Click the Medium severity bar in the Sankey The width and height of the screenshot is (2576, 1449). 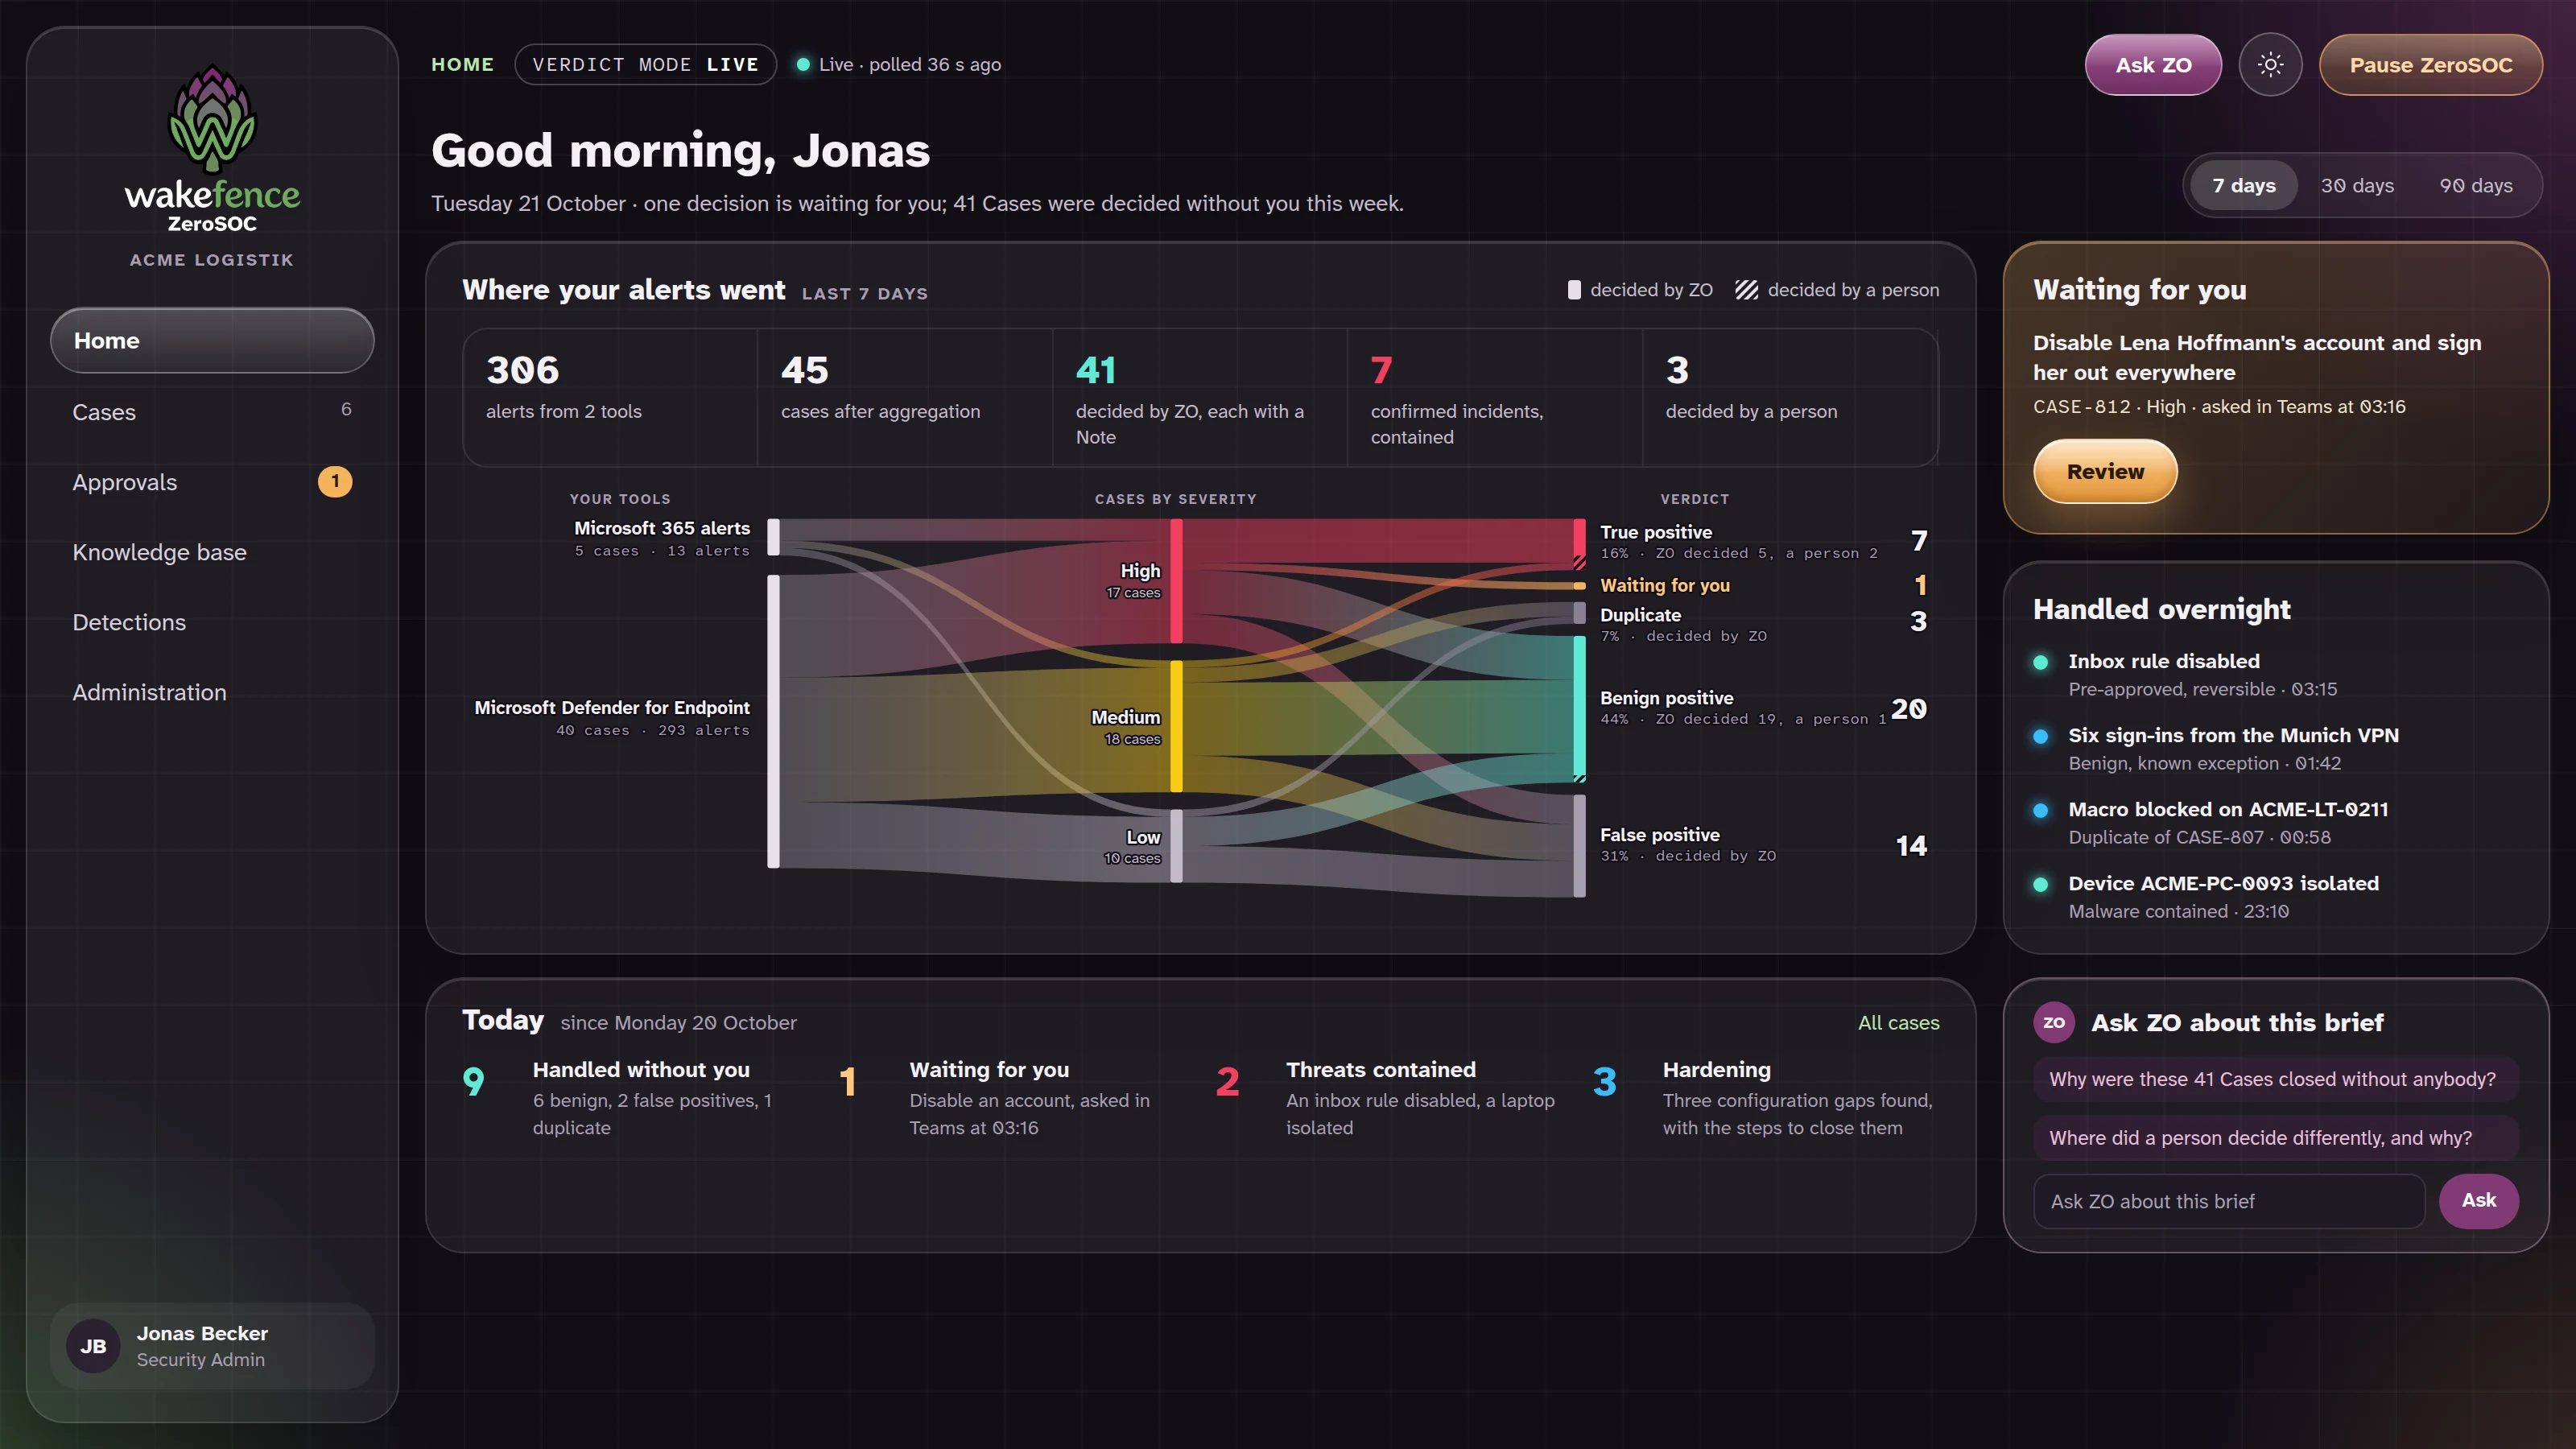click(1176, 726)
